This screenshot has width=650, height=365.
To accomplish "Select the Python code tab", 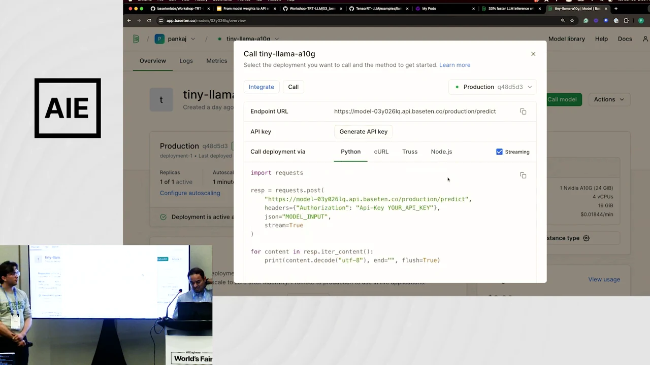I will [x=350, y=152].
